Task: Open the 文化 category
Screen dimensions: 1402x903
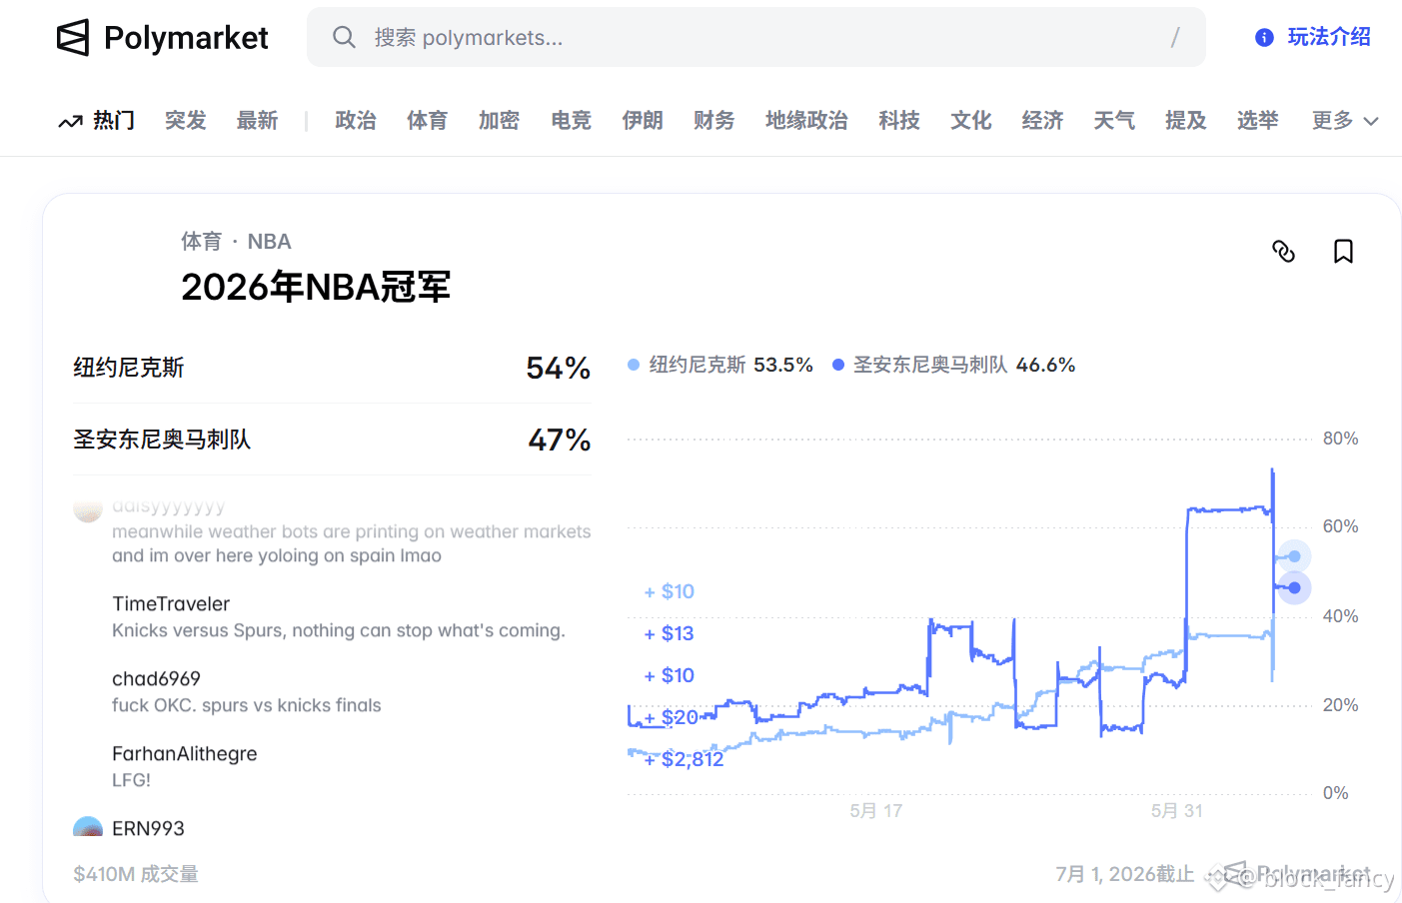Action: (971, 121)
